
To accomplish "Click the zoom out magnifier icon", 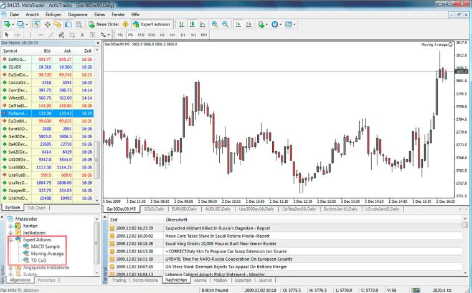I will tap(225, 24).
